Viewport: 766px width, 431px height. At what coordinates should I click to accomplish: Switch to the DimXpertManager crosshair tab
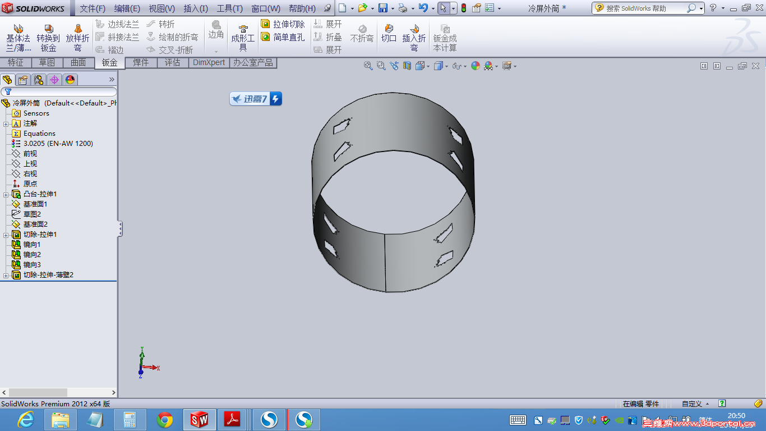point(54,80)
